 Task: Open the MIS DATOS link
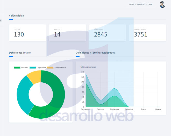141,4
